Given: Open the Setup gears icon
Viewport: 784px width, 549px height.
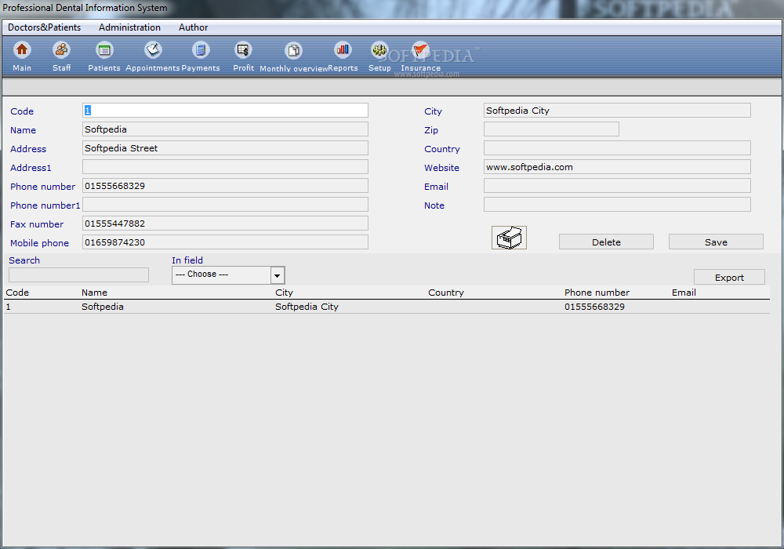Looking at the screenshot, I should (379, 50).
